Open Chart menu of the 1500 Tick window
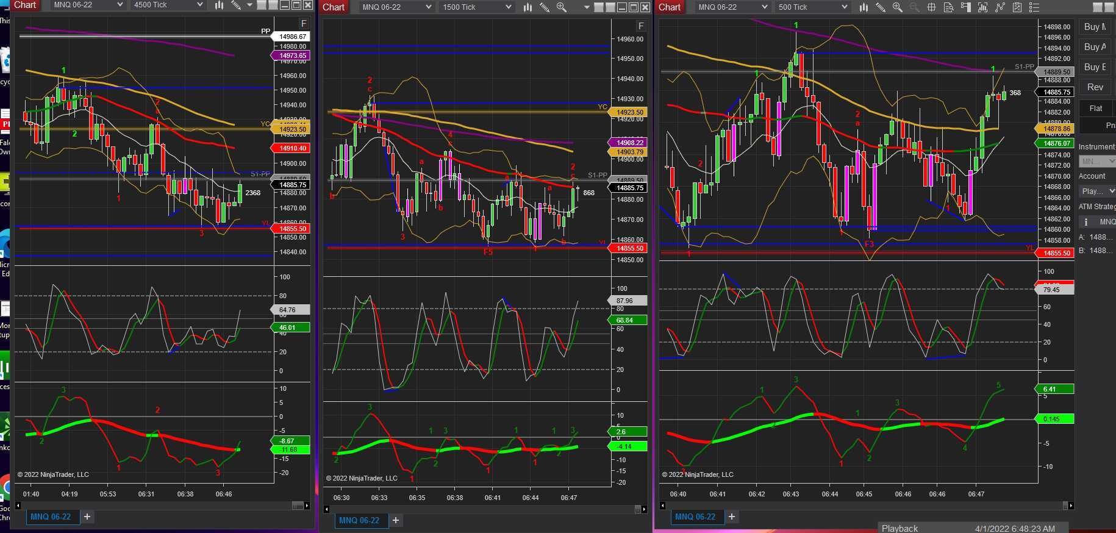 coord(334,7)
